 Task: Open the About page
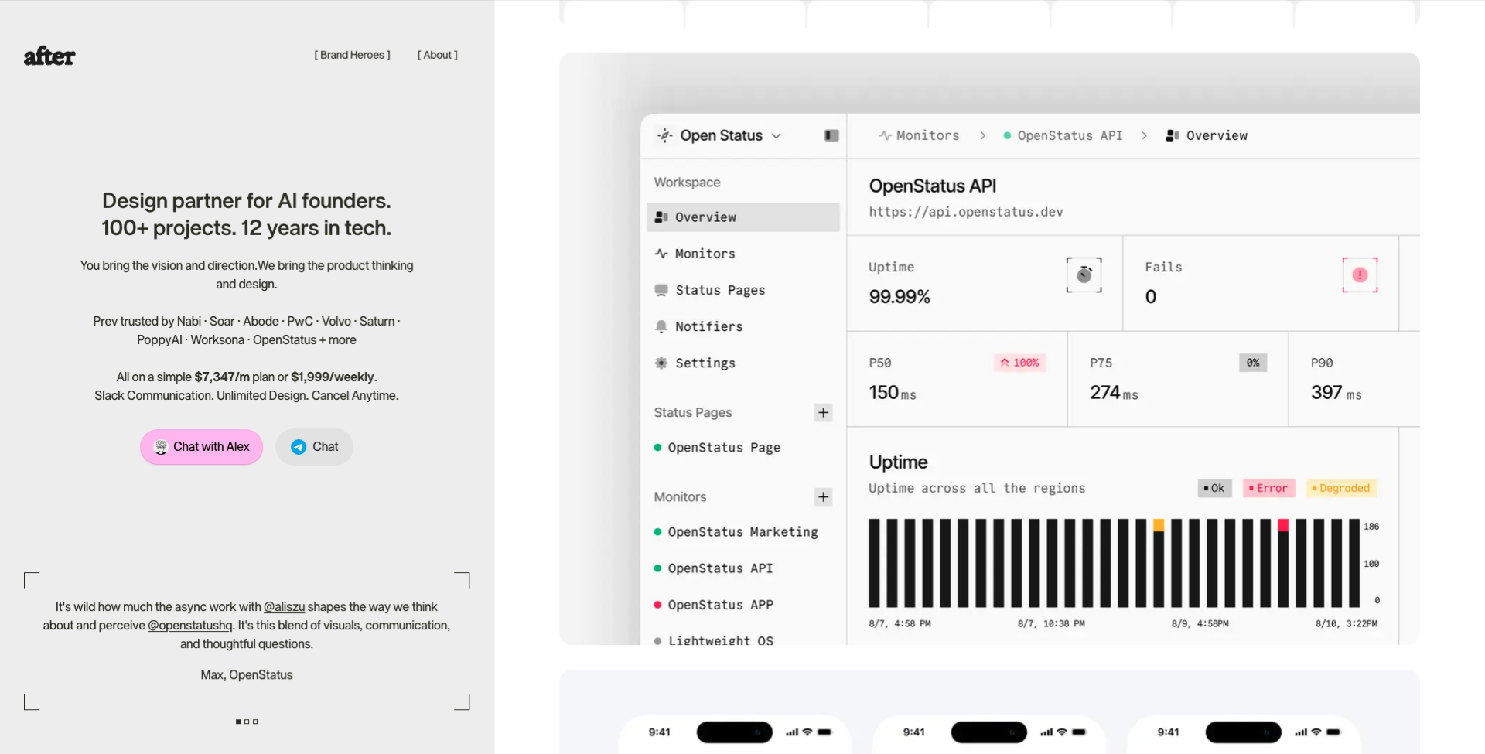(x=438, y=55)
